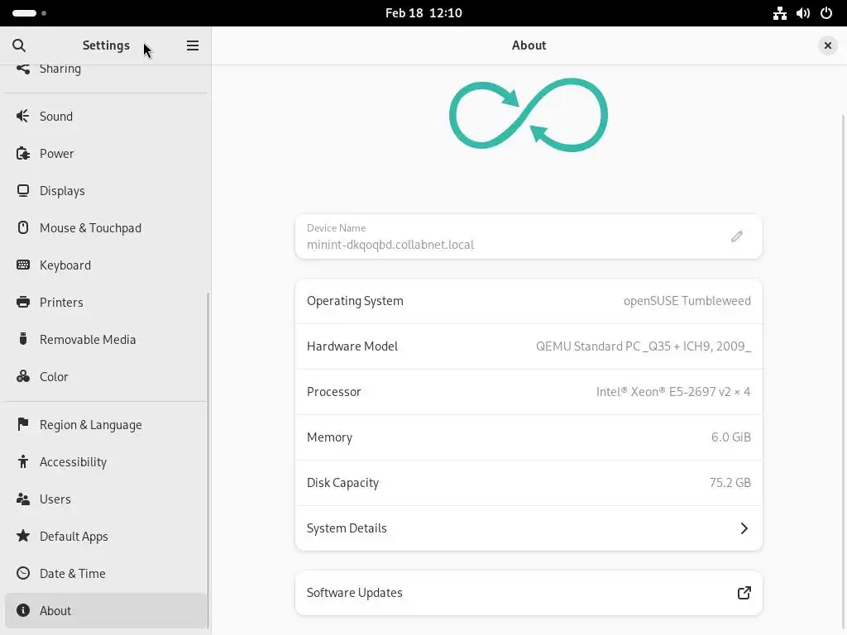Click the Software Updates external link icon
Image resolution: width=847 pixels, height=635 pixels.
[744, 592]
